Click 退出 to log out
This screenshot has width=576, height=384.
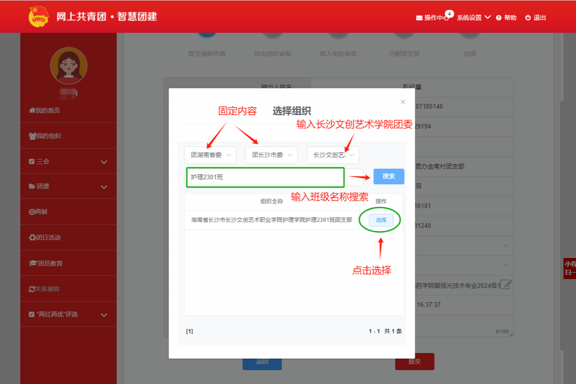click(535, 18)
